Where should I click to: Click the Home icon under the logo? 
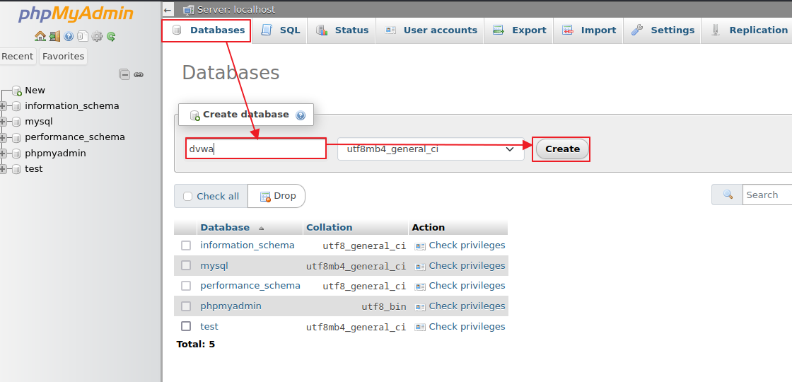[x=40, y=36]
